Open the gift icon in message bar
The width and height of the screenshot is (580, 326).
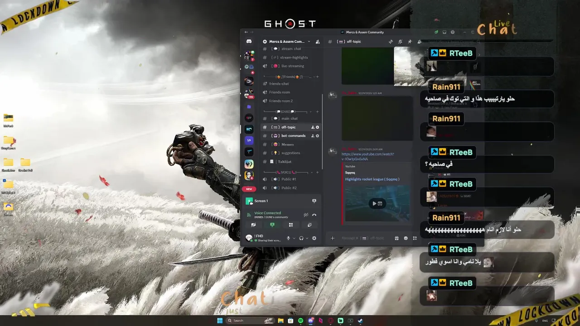click(x=396, y=238)
